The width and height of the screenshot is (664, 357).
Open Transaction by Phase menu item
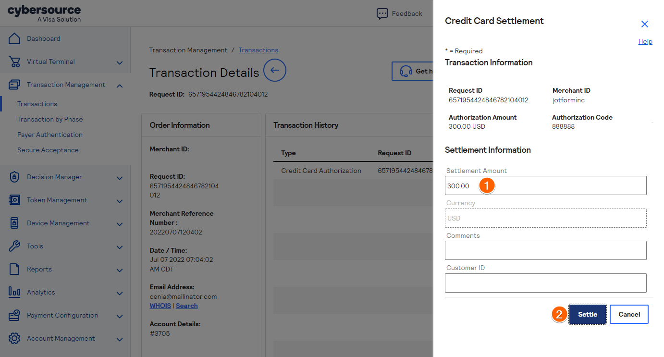coord(50,119)
